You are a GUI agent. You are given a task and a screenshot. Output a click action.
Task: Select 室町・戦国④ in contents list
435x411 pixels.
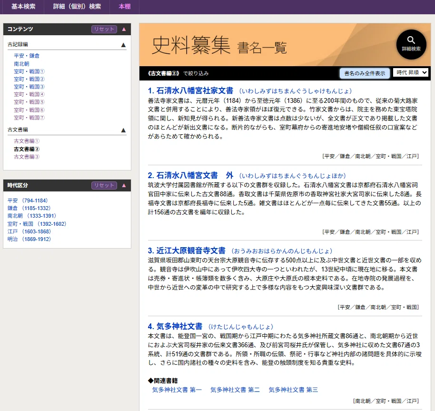[x=29, y=94]
